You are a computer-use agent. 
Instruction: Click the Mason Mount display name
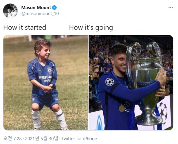click(36, 8)
